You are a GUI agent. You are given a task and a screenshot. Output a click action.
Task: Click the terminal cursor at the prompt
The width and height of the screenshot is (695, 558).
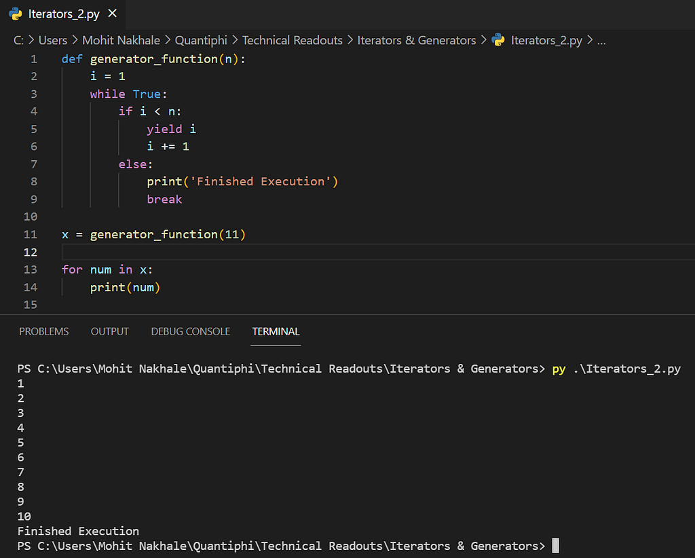[x=555, y=546]
